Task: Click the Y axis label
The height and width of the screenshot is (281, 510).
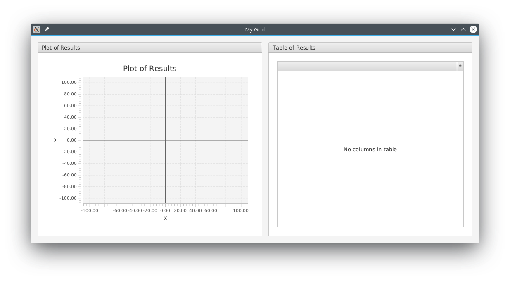Action: point(56,140)
